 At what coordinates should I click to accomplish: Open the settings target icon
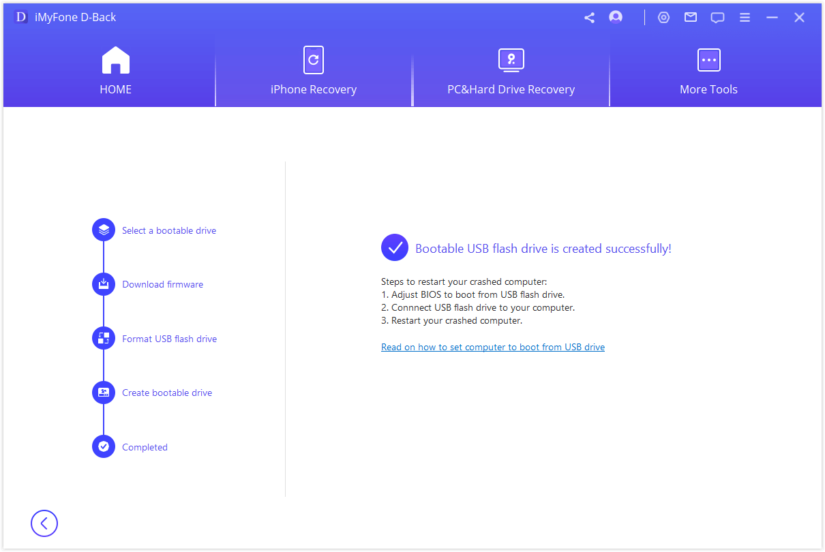(x=663, y=18)
